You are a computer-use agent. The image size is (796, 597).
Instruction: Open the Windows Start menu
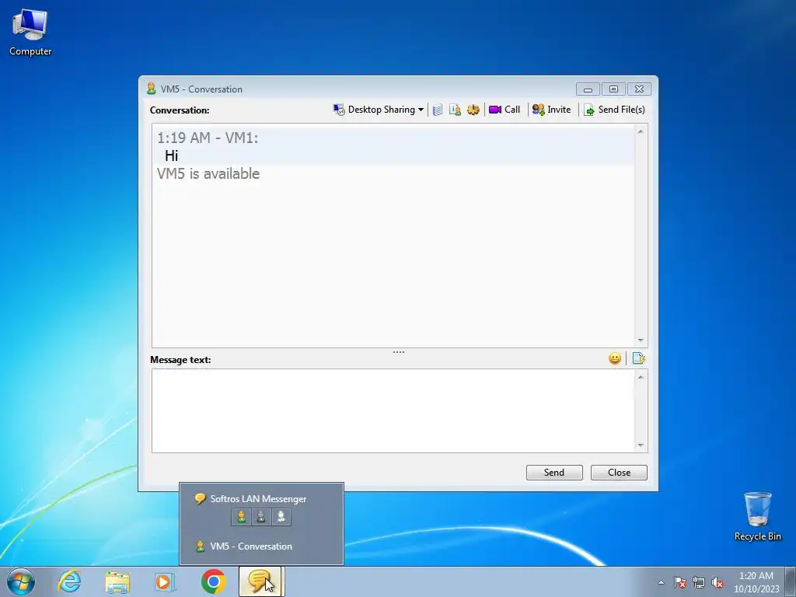coord(21,581)
